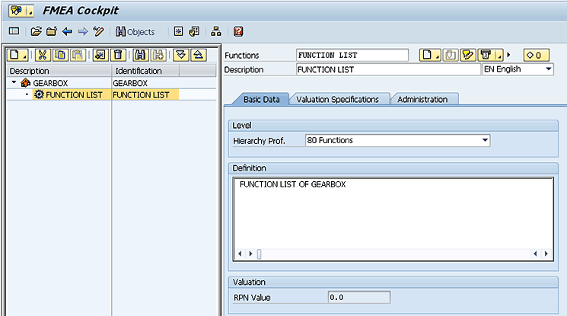Click the open folder icon in toolbar

(x=36, y=32)
